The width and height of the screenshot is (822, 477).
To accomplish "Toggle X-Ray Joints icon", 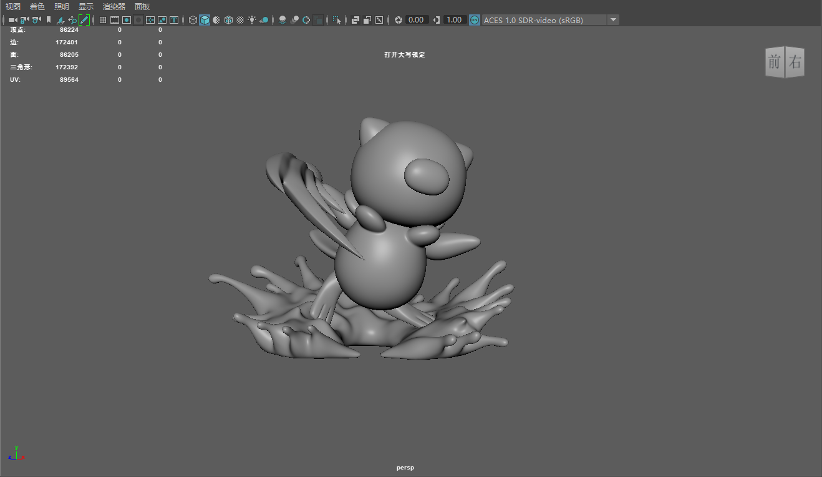I will pos(379,20).
